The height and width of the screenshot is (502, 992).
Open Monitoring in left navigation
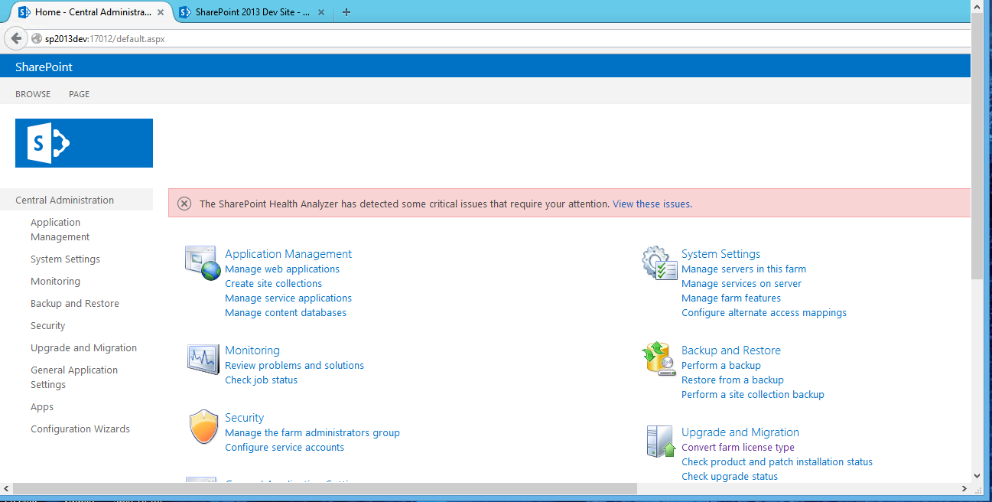coord(55,282)
